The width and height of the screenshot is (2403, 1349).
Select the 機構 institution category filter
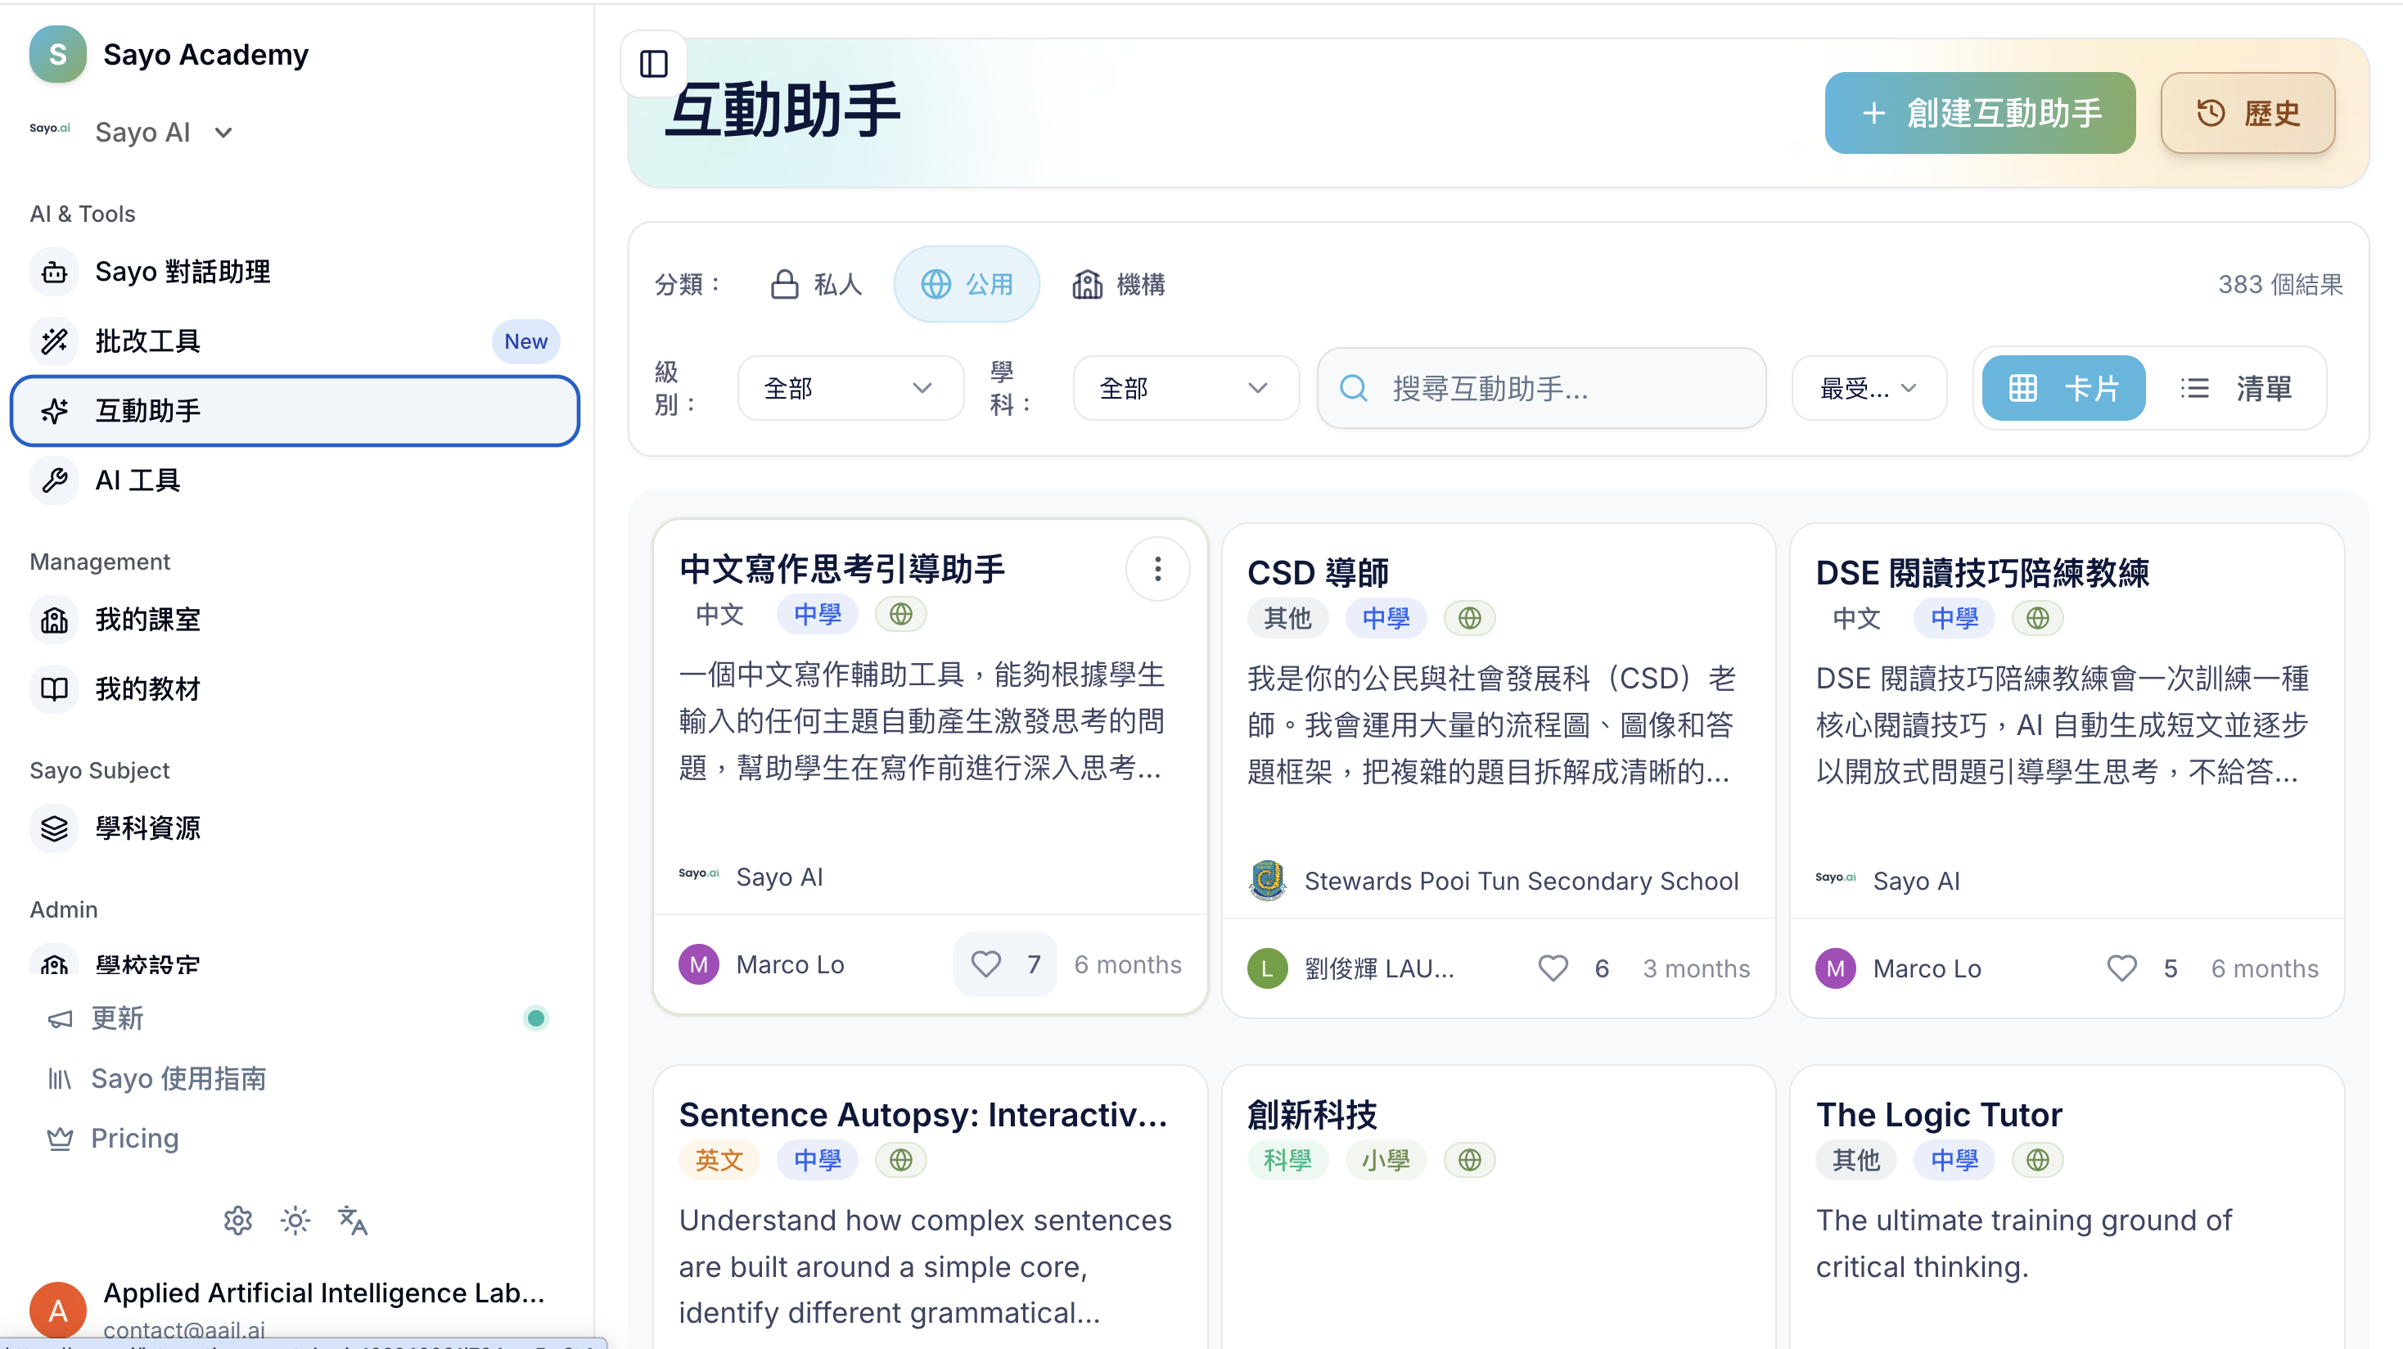click(1119, 283)
